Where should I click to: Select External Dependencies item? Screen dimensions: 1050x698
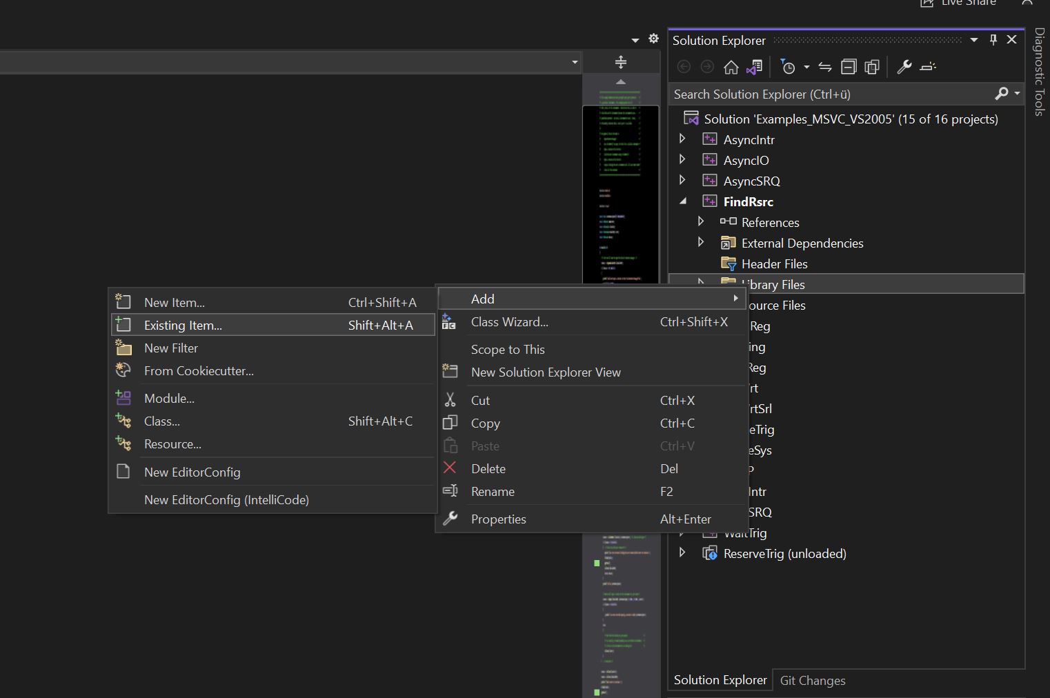pyautogui.click(x=802, y=243)
